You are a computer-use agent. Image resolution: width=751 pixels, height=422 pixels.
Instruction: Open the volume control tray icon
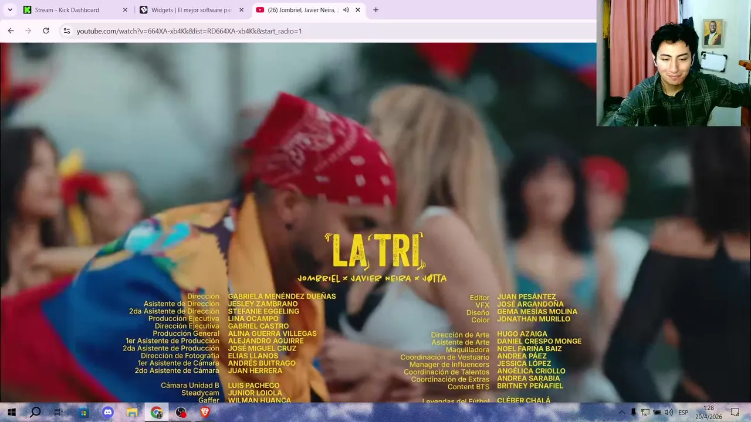(669, 413)
